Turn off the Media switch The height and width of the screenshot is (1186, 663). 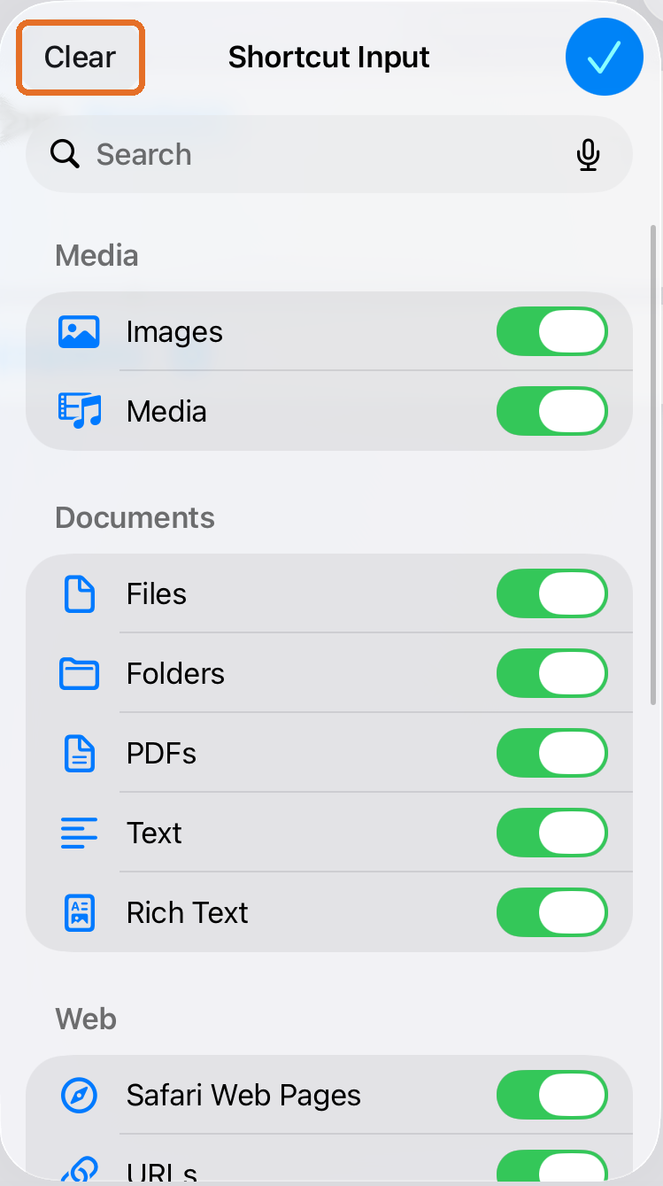coord(552,411)
